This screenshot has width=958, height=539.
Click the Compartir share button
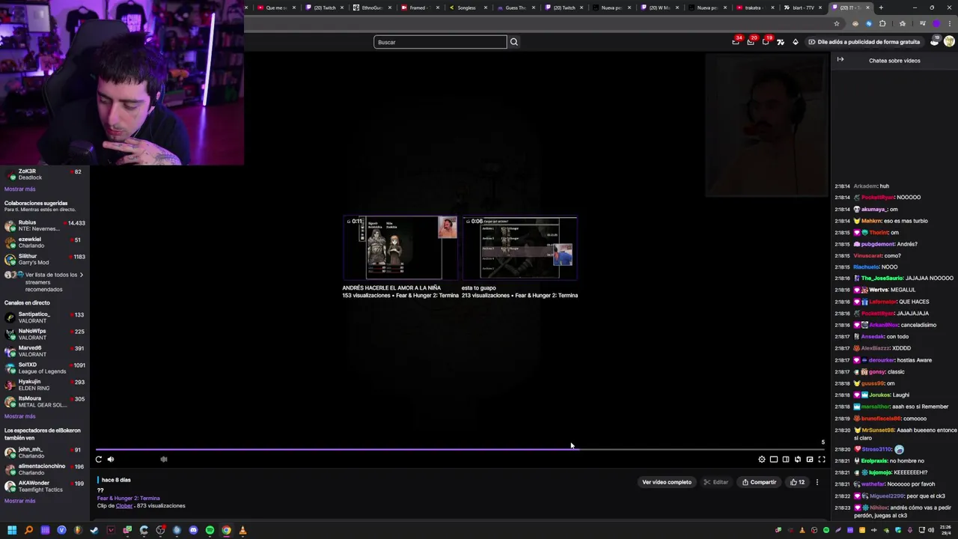pos(760,482)
